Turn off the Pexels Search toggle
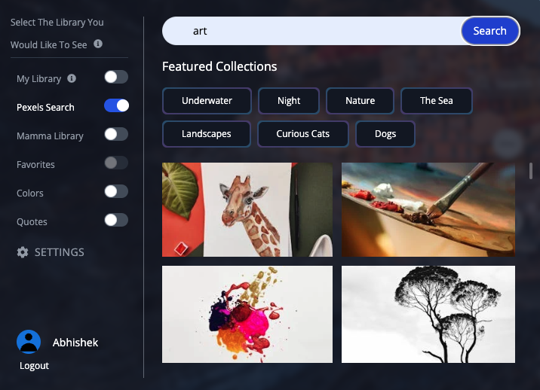The image size is (540, 390). tap(116, 105)
